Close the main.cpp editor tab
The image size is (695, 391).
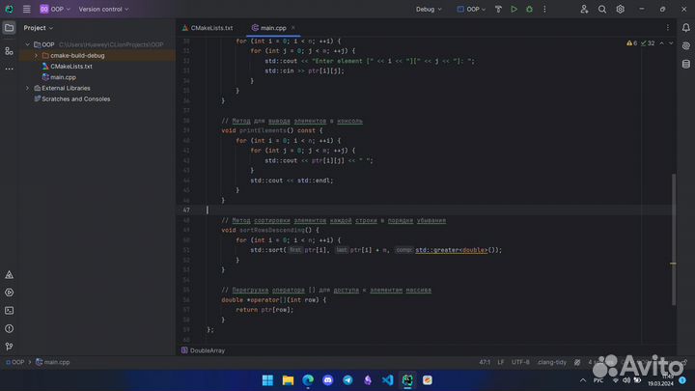pos(293,27)
